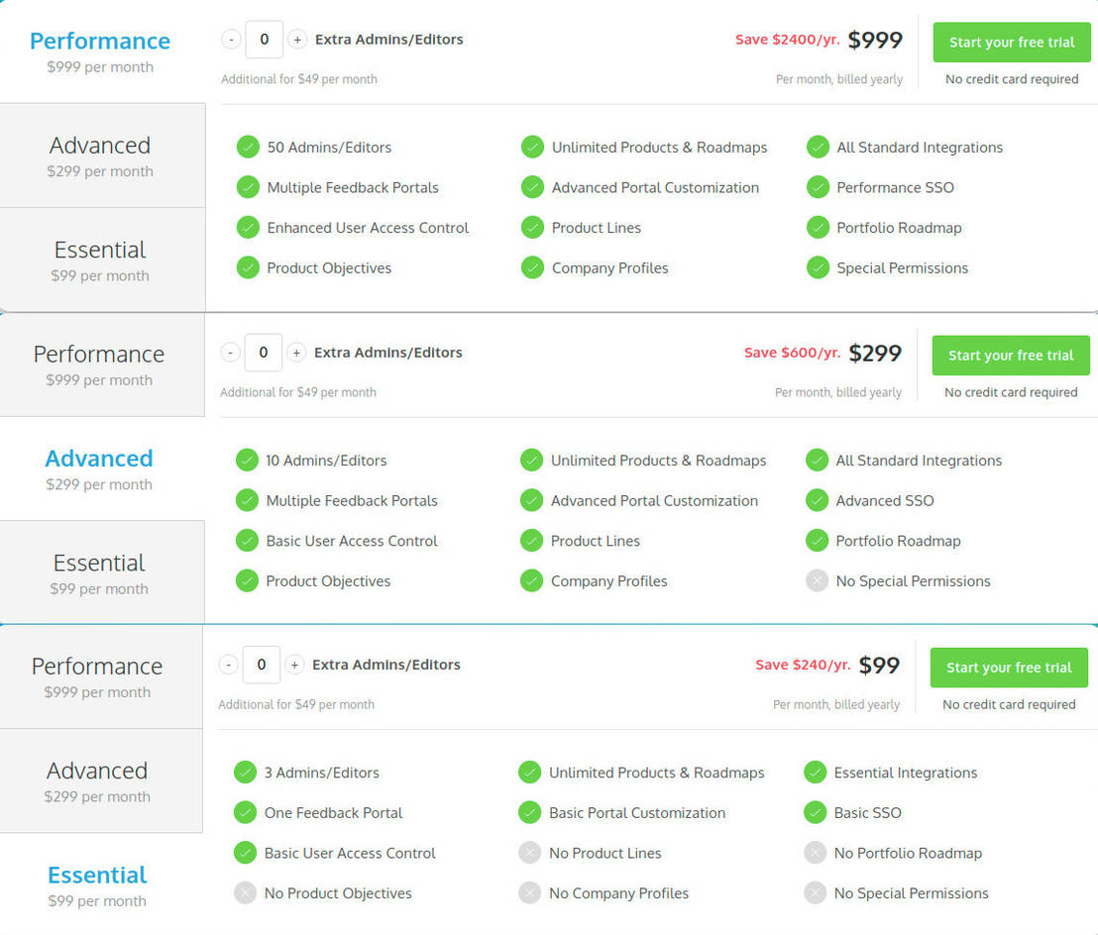Decrease extra admins with minus in $99 panel
The image size is (1098, 935).
[x=228, y=665]
